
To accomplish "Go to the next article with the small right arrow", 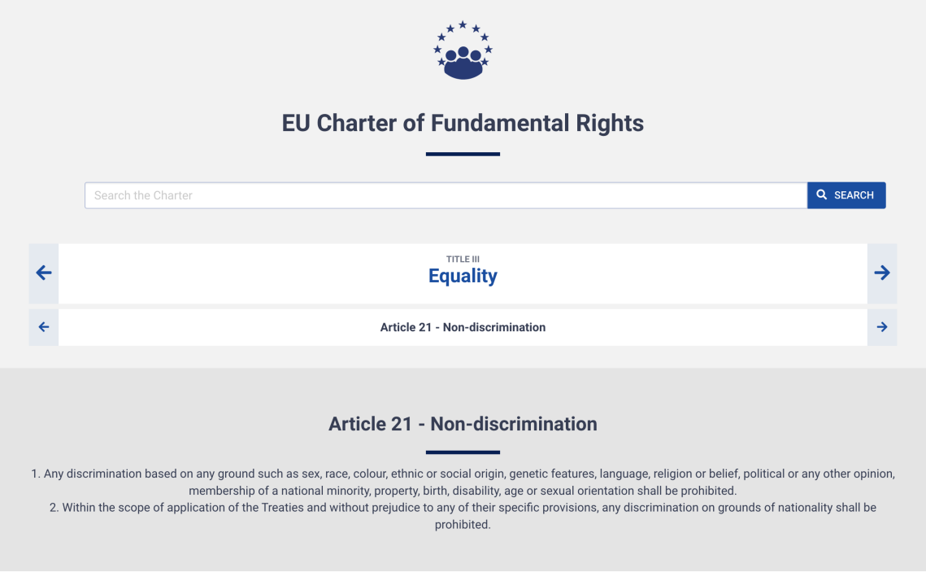I will [882, 327].
